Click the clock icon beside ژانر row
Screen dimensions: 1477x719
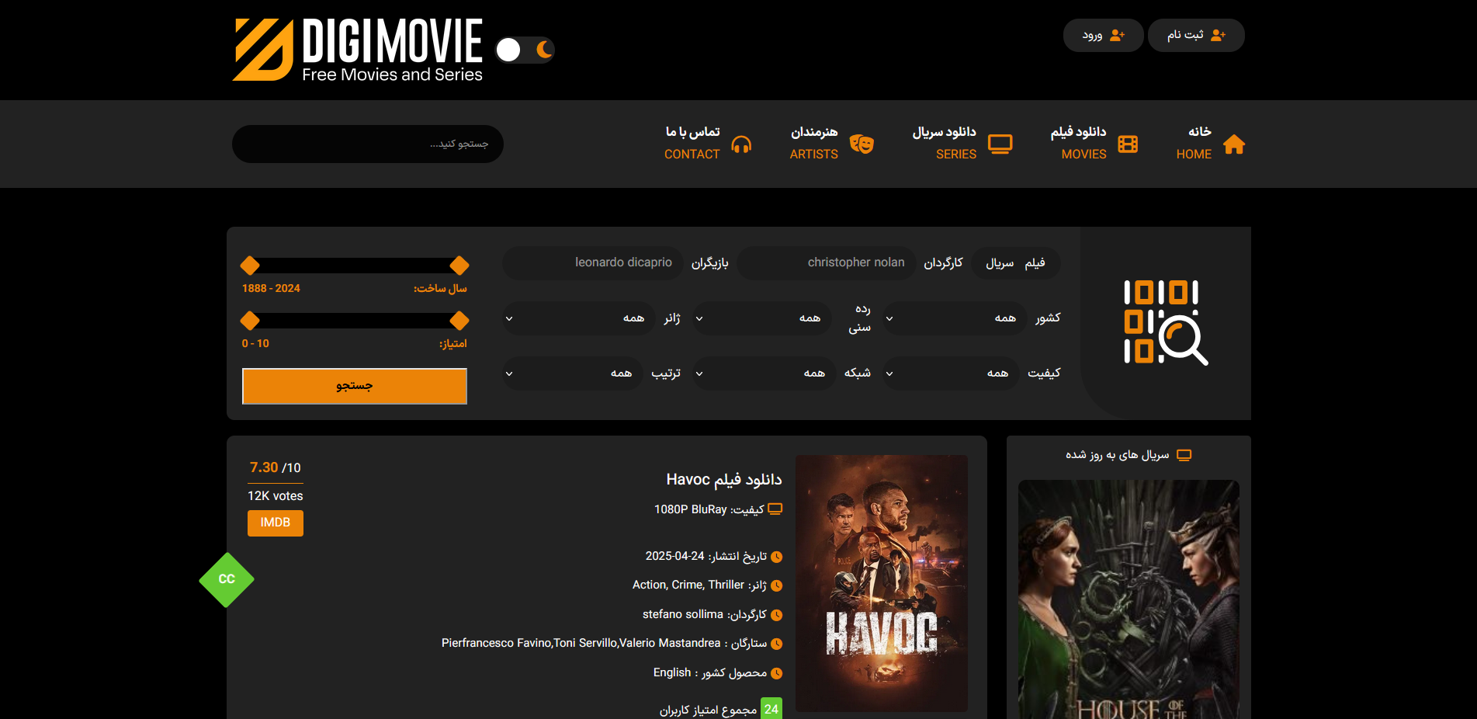pyautogui.click(x=776, y=585)
